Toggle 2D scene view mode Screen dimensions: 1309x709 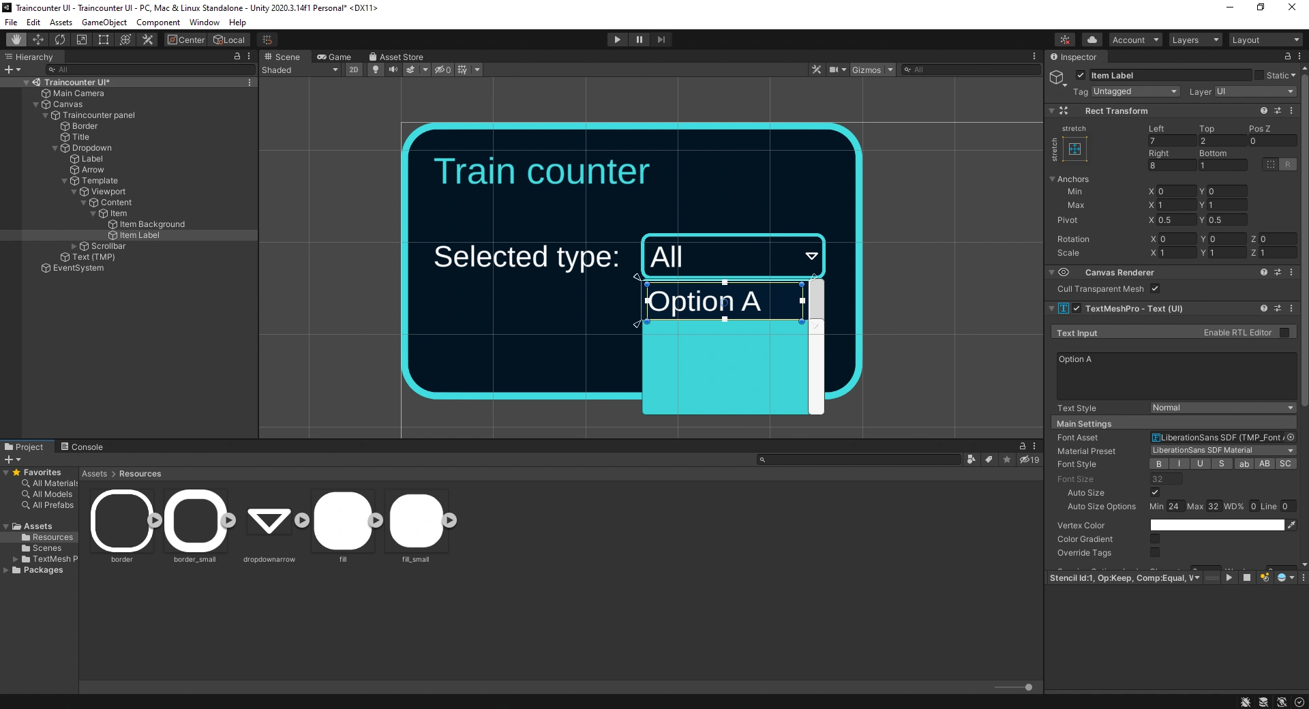354,70
